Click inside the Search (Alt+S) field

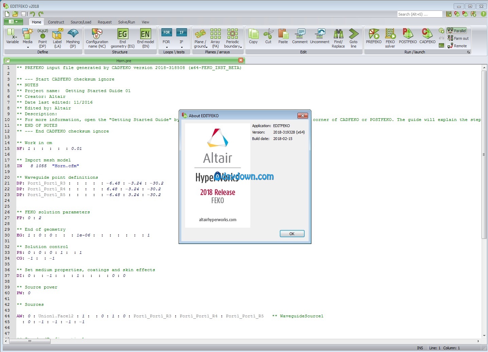click(x=419, y=14)
